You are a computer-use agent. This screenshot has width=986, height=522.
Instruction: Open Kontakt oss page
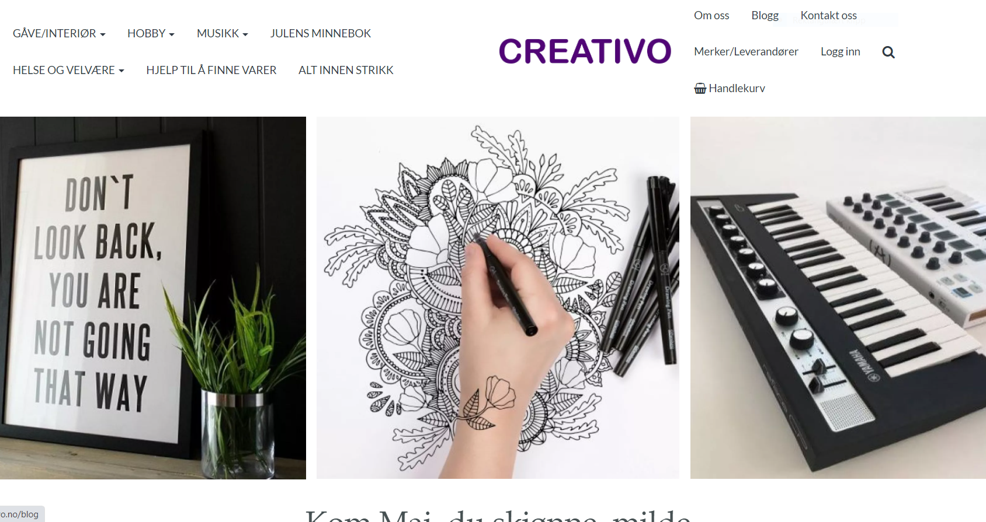pos(828,15)
